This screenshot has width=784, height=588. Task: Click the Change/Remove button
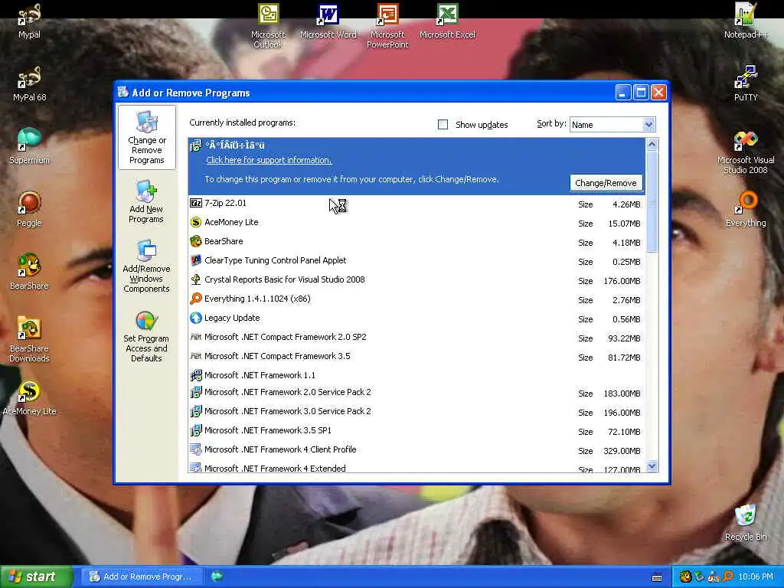pyautogui.click(x=606, y=183)
